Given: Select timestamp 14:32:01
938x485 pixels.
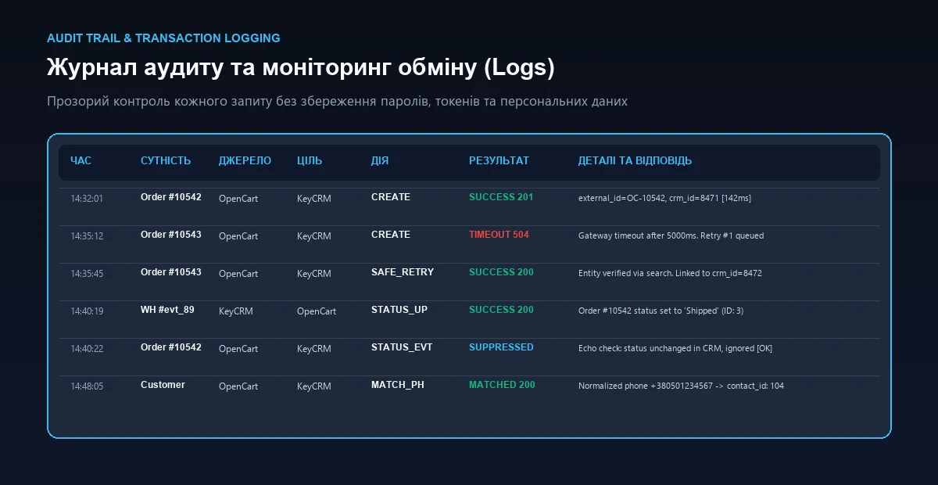Looking at the screenshot, I should click(87, 199).
